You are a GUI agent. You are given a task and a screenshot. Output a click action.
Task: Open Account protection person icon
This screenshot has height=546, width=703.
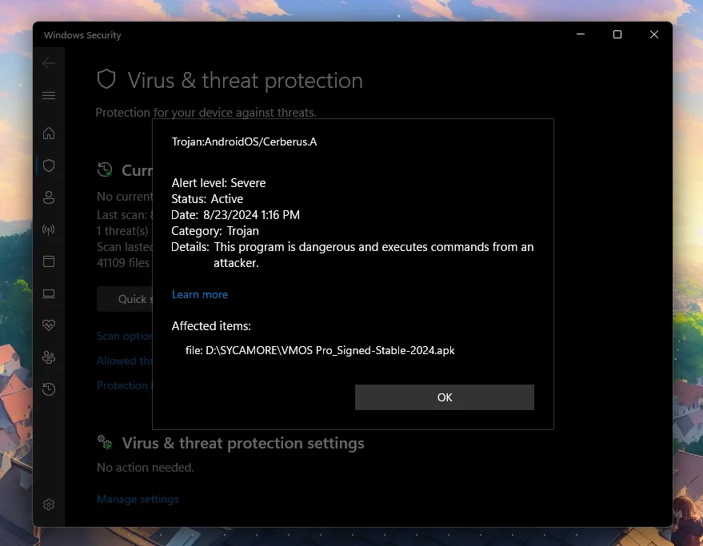pyautogui.click(x=49, y=197)
